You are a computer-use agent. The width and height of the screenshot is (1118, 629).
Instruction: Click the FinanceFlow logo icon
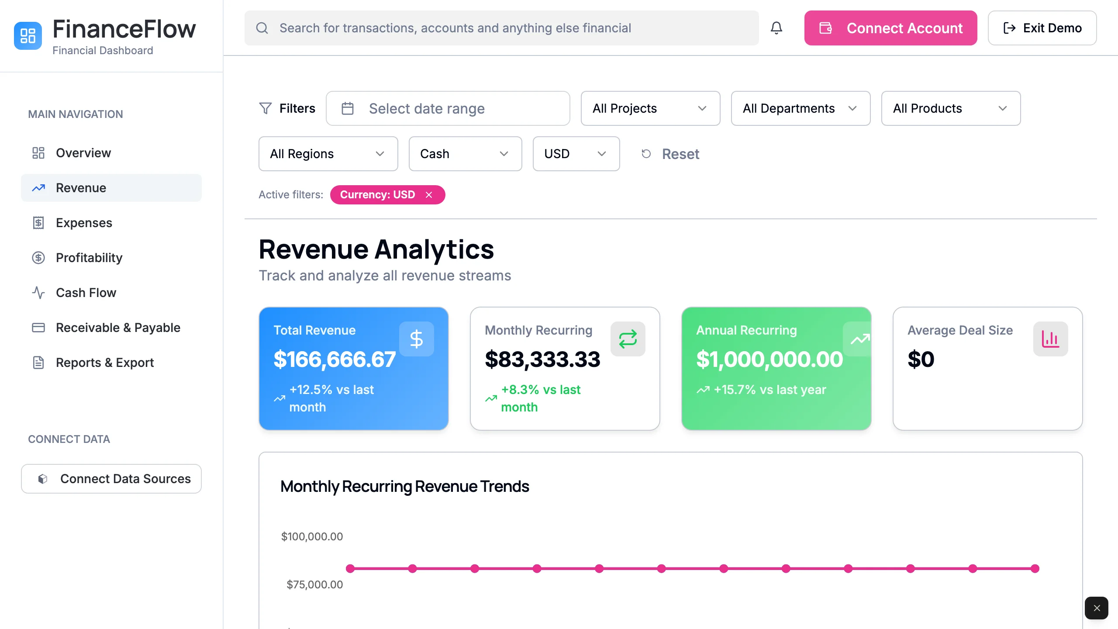[28, 36]
